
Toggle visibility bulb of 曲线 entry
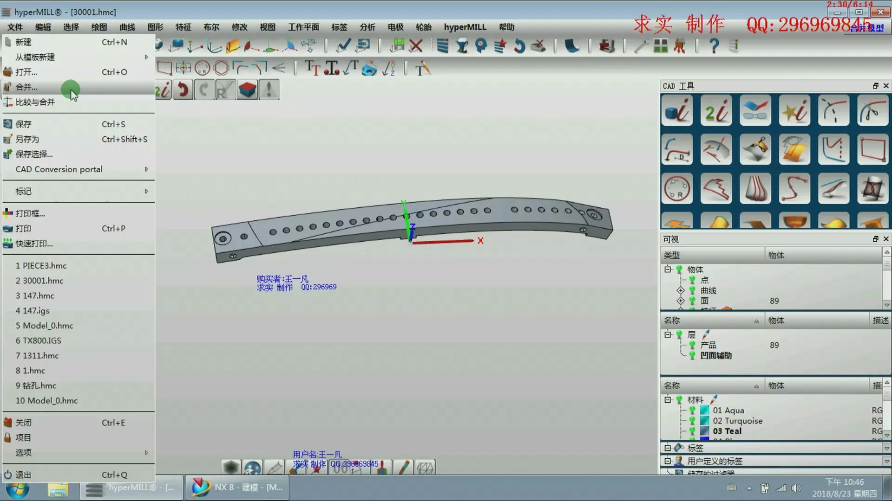point(692,290)
